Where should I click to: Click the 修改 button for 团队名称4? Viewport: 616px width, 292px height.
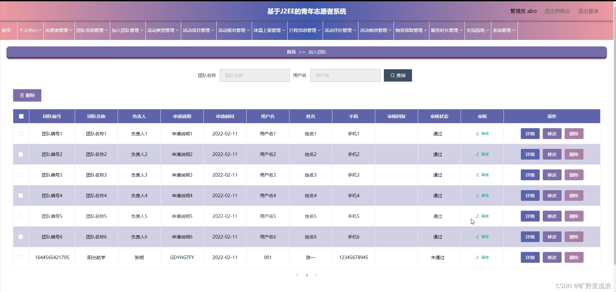552,195
